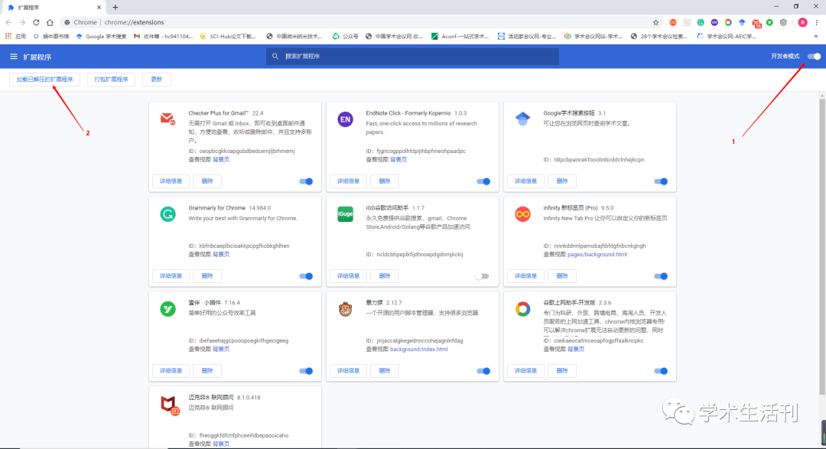
Task: Disable Infinity 新标签页 (Pro) switch
Action: (x=661, y=276)
